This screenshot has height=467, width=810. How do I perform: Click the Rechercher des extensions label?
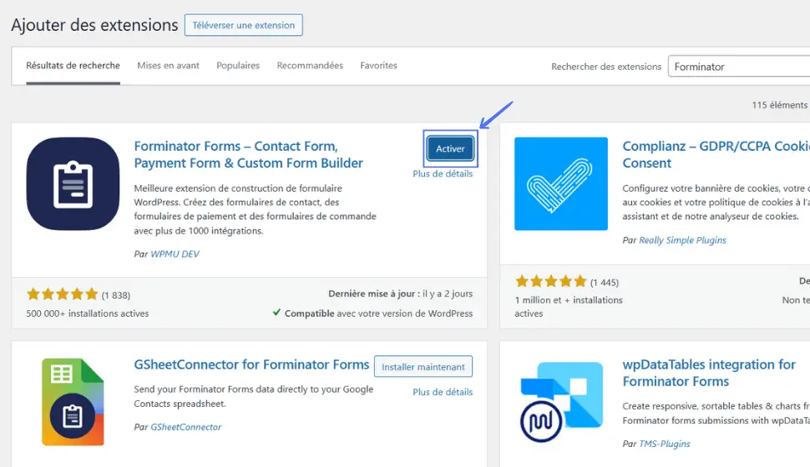click(606, 67)
